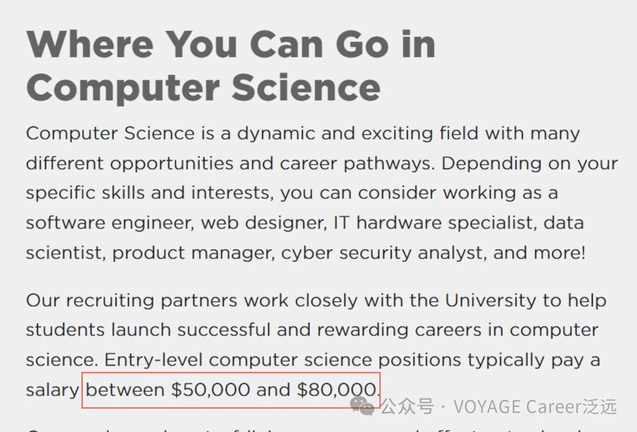Click the words 'software engineer'
The height and width of the screenshot is (432, 637).
[x=110, y=223]
